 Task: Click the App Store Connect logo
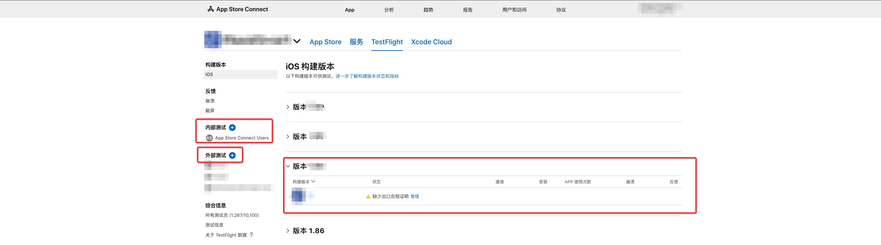coord(238,9)
